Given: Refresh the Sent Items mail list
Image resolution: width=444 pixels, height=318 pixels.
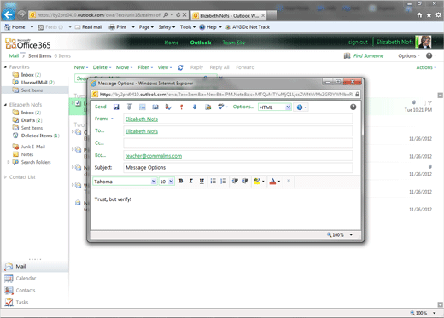Looking at the screenshot, I should click(x=180, y=67).
